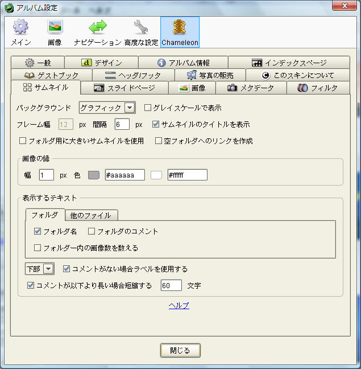
Task: Open the アルバム情報 tab
Action: [183, 63]
